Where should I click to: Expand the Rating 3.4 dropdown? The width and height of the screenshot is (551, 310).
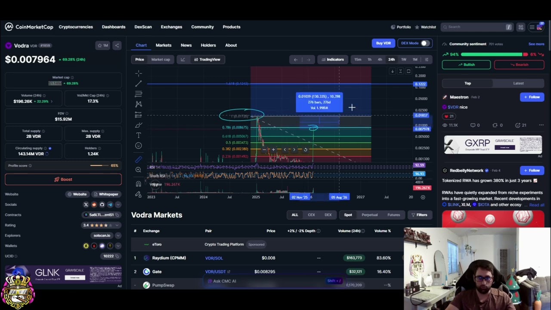coord(118,225)
